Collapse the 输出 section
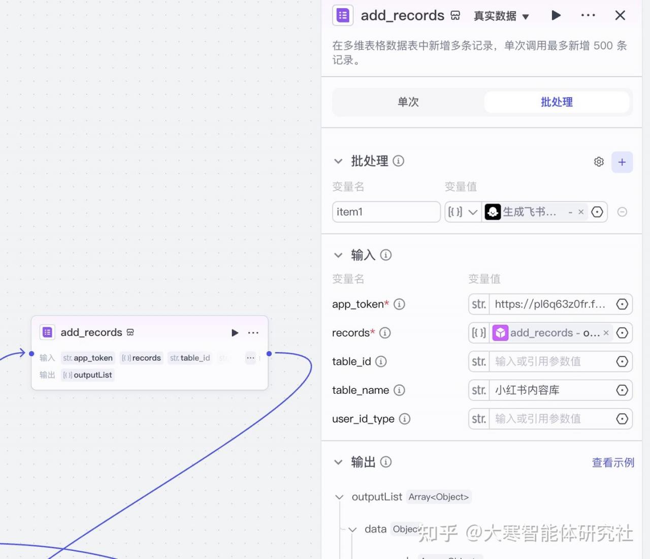 pyautogui.click(x=338, y=462)
